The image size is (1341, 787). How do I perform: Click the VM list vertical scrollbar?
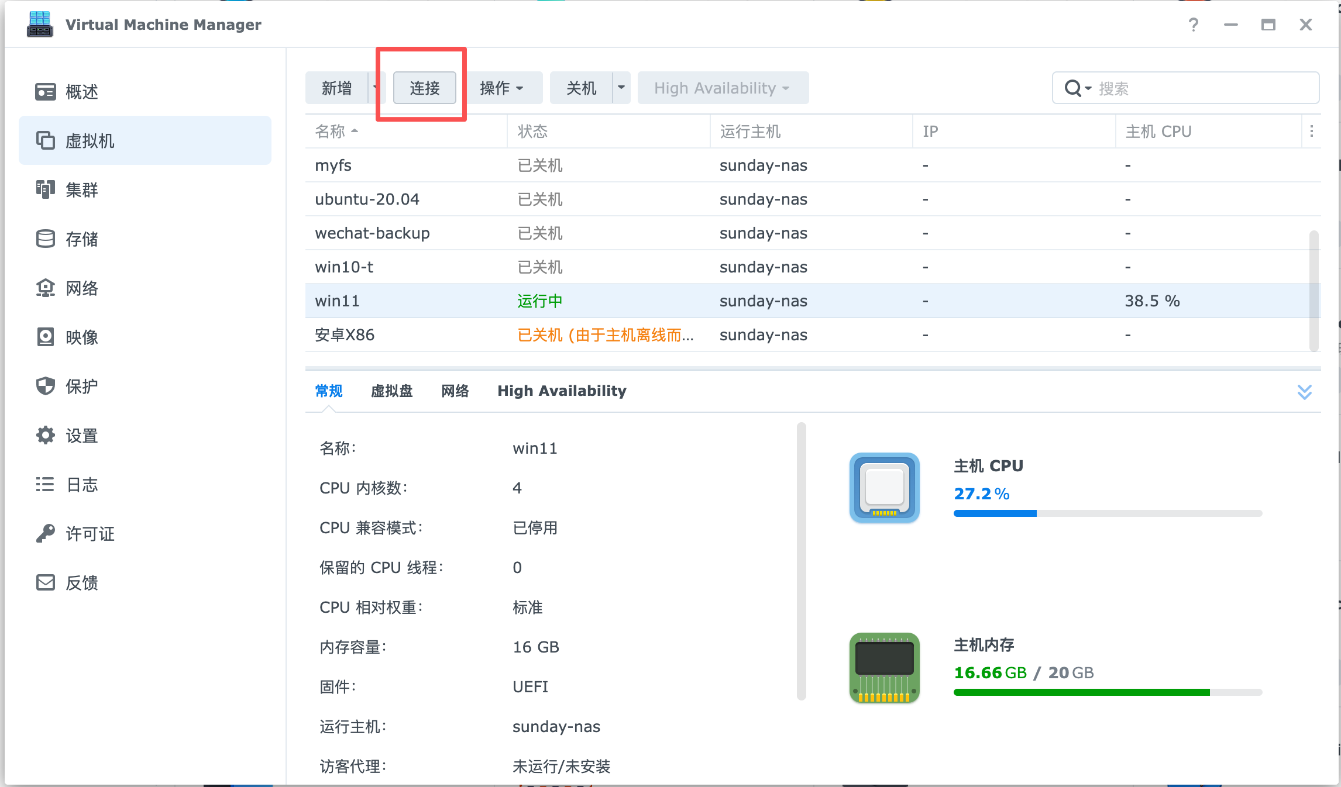click(x=1314, y=291)
